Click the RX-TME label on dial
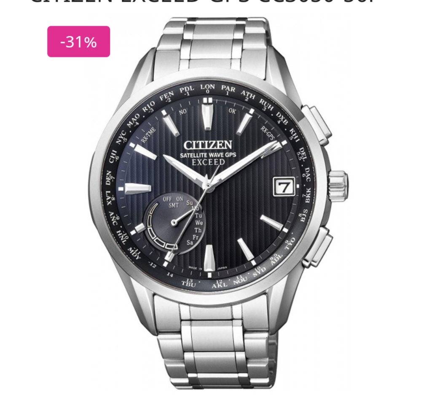The height and width of the screenshot is (403, 429). point(149,134)
